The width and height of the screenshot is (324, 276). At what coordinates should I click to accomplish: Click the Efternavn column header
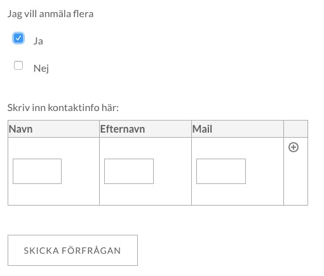tap(145, 129)
